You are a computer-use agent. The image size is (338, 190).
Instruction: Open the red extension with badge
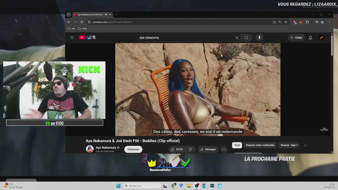(x=295, y=22)
